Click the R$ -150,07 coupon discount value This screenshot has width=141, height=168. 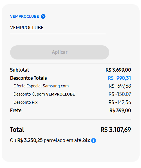pos(120,94)
